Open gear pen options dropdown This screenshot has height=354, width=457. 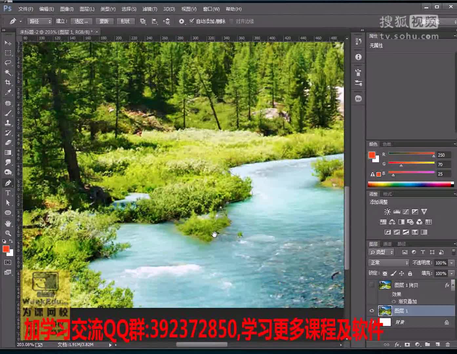pyautogui.click(x=182, y=21)
